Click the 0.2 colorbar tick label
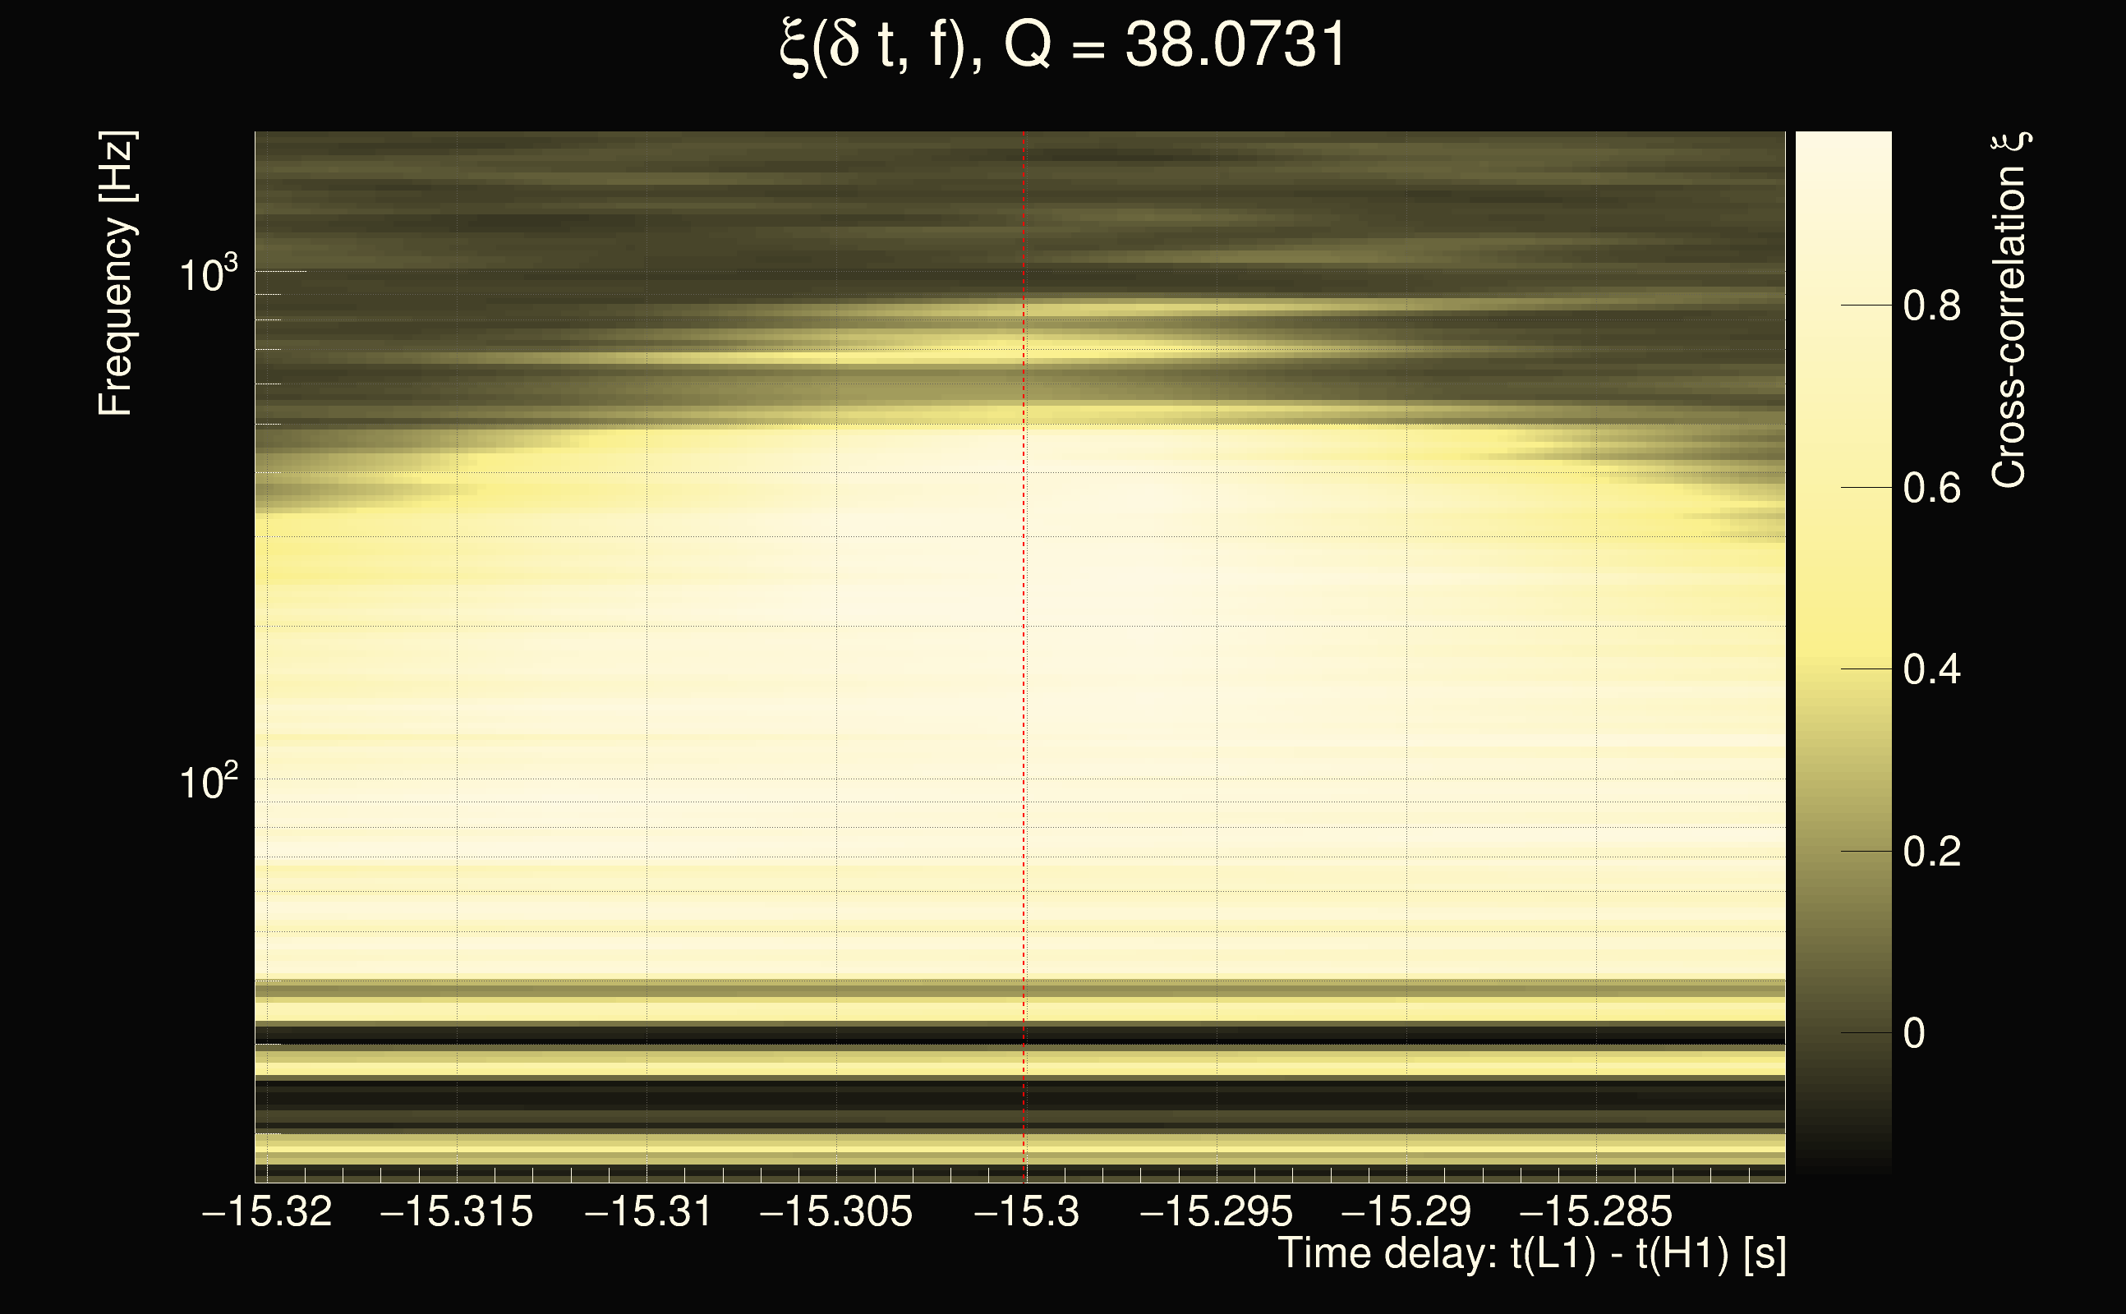This screenshot has height=1314, width=2126. click(x=1931, y=852)
